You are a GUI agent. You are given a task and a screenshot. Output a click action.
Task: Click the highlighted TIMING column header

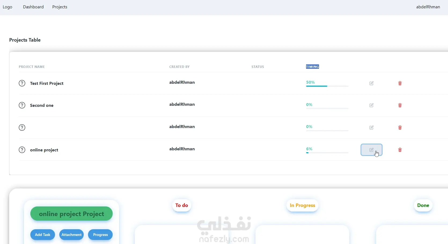click(313, 67)
